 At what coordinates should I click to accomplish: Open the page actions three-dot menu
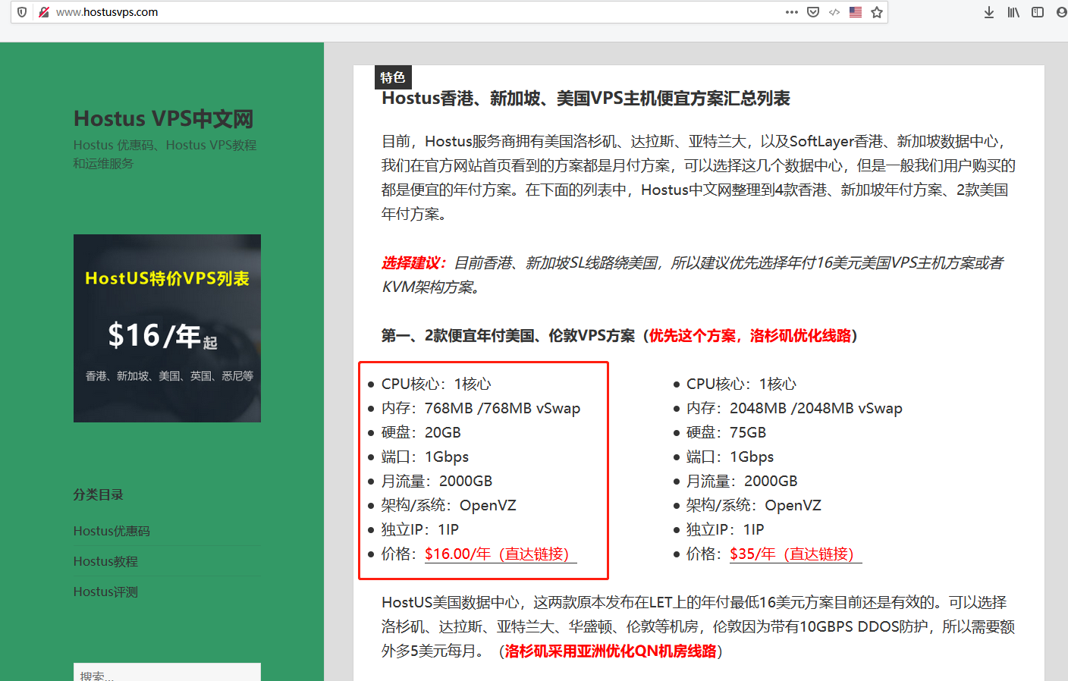(792, 12)
